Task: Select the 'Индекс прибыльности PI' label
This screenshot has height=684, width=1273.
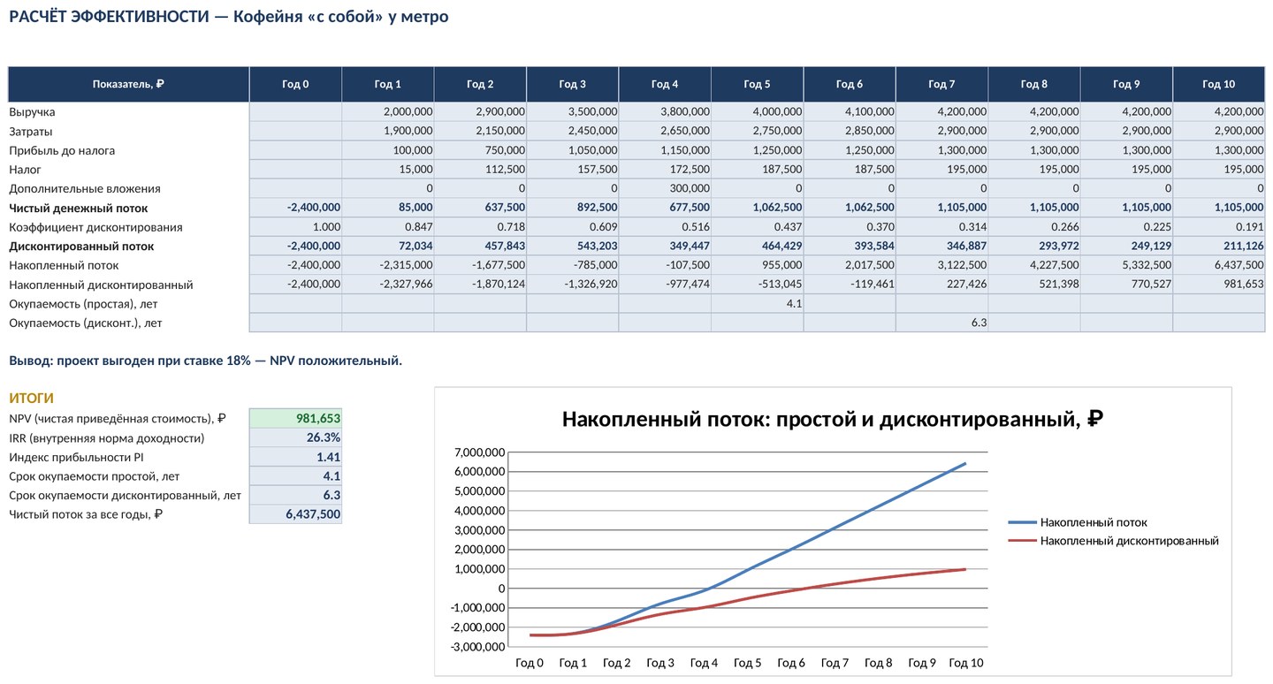Action: 76,457
